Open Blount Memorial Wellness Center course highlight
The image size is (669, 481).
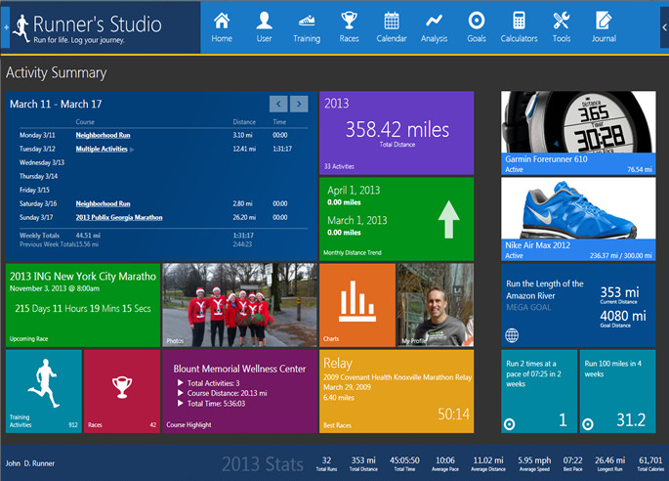click(239, 391)
